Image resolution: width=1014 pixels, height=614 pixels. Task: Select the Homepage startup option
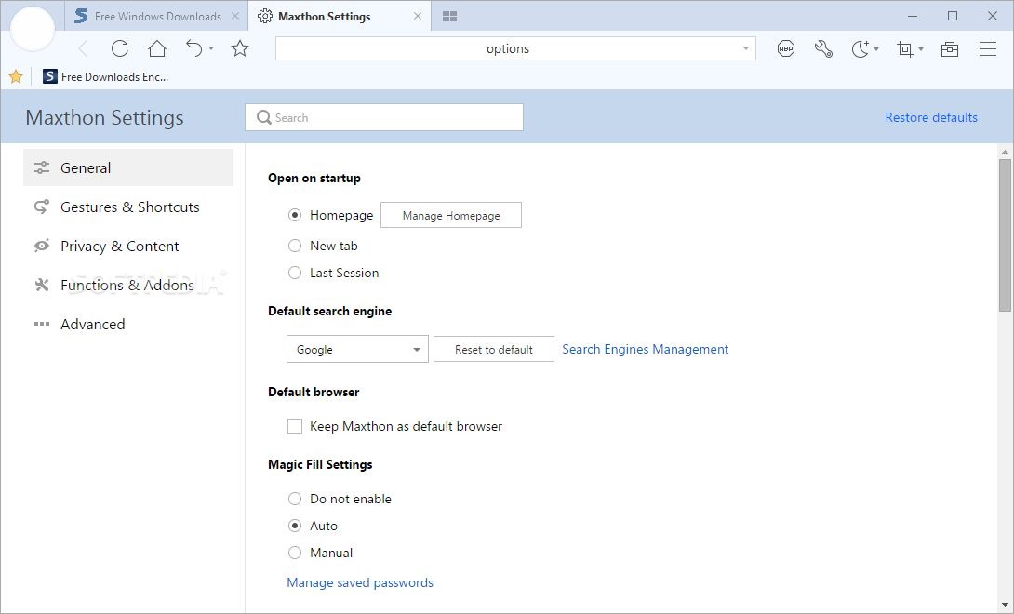point(295,215)
